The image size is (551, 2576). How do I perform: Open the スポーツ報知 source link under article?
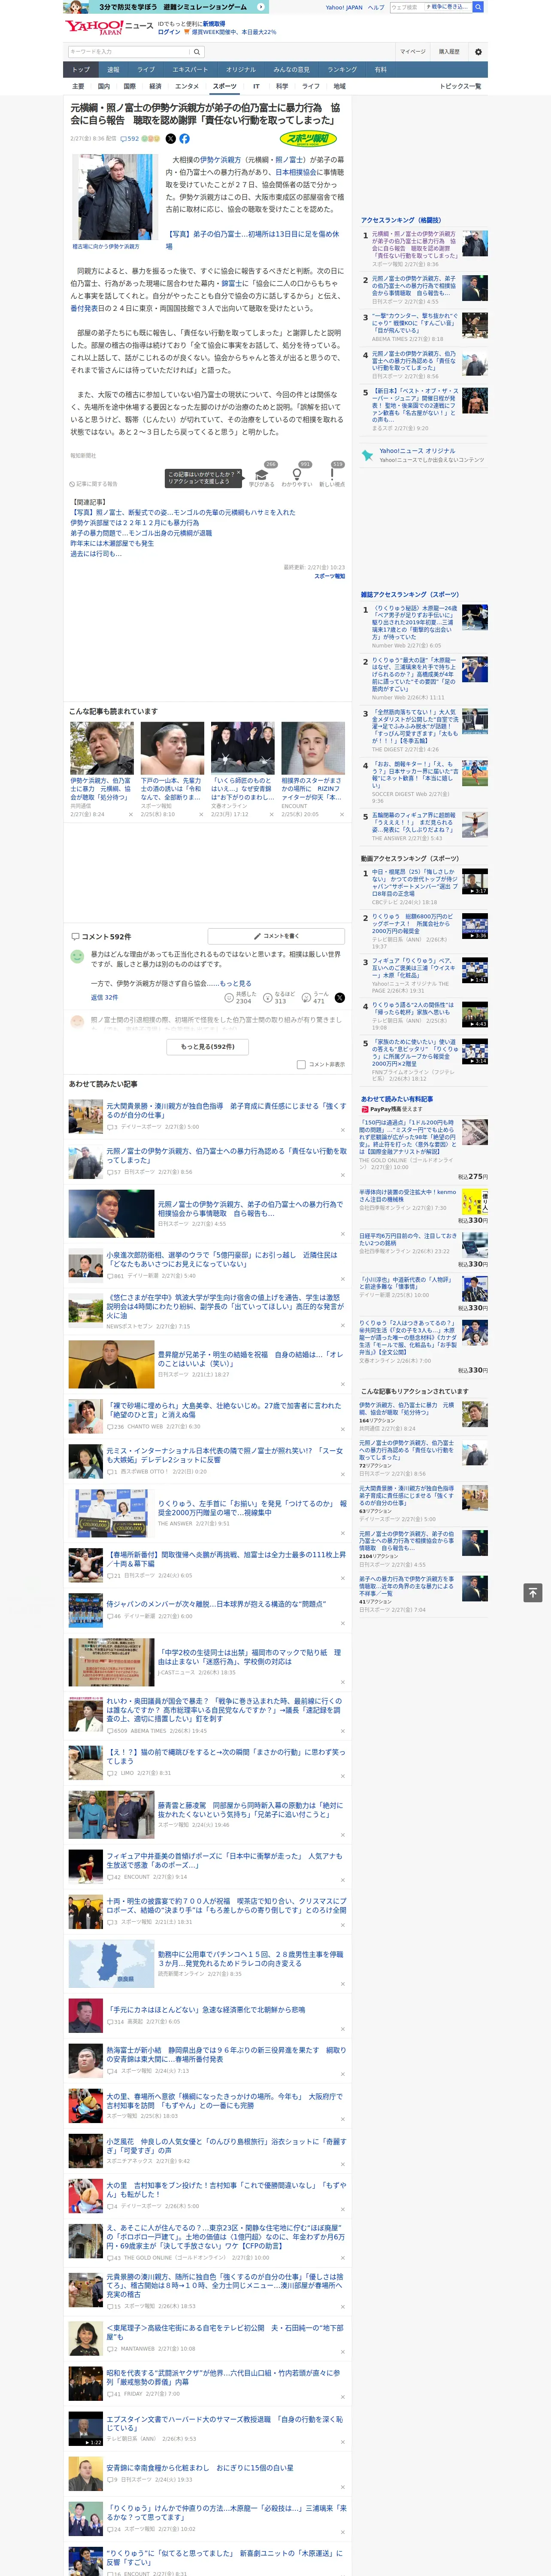point(329,576)
